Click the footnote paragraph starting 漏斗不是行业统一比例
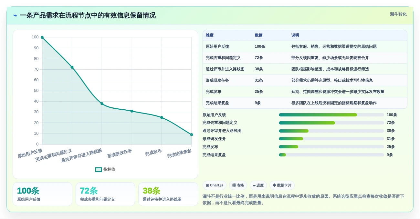Screen dimensions: 420x219 (303, 199)
